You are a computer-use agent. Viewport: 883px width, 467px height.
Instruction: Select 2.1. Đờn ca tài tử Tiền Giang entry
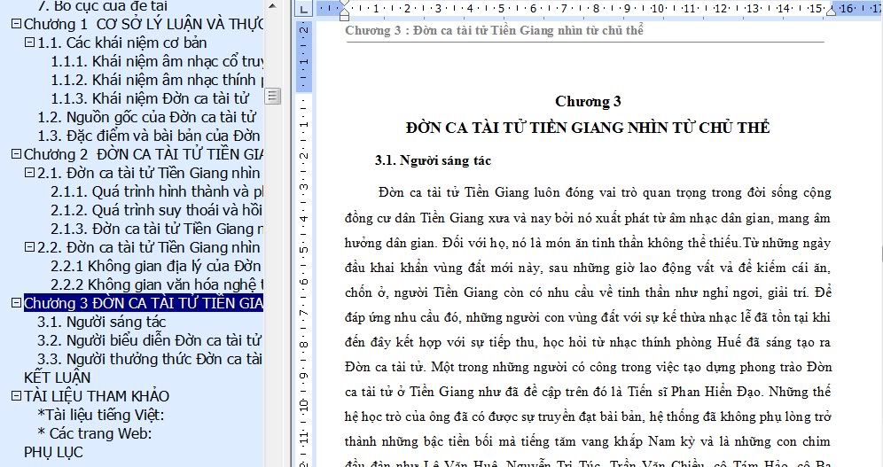coord(149,173)
